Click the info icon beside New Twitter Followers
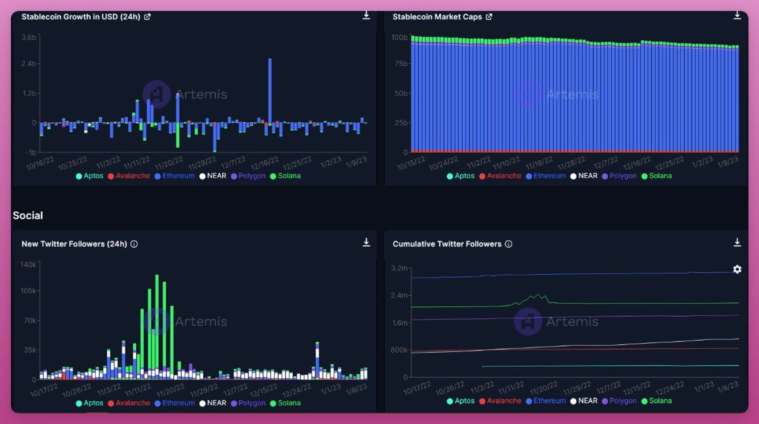 tap(134, 244)
